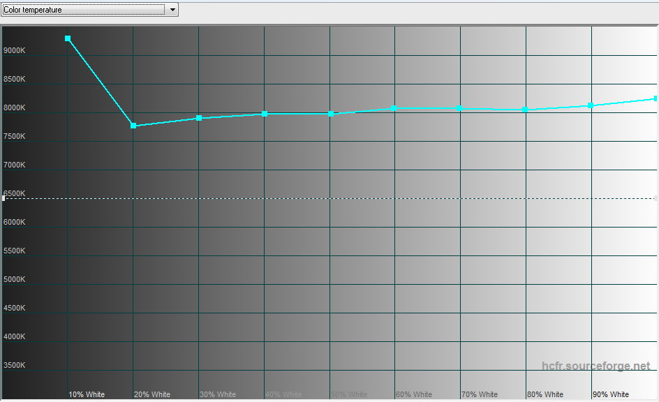This screenshot has height=402, width=659.
Task: Select the 10% White data point
Action: pyautogui.click(x=68, y=38)
